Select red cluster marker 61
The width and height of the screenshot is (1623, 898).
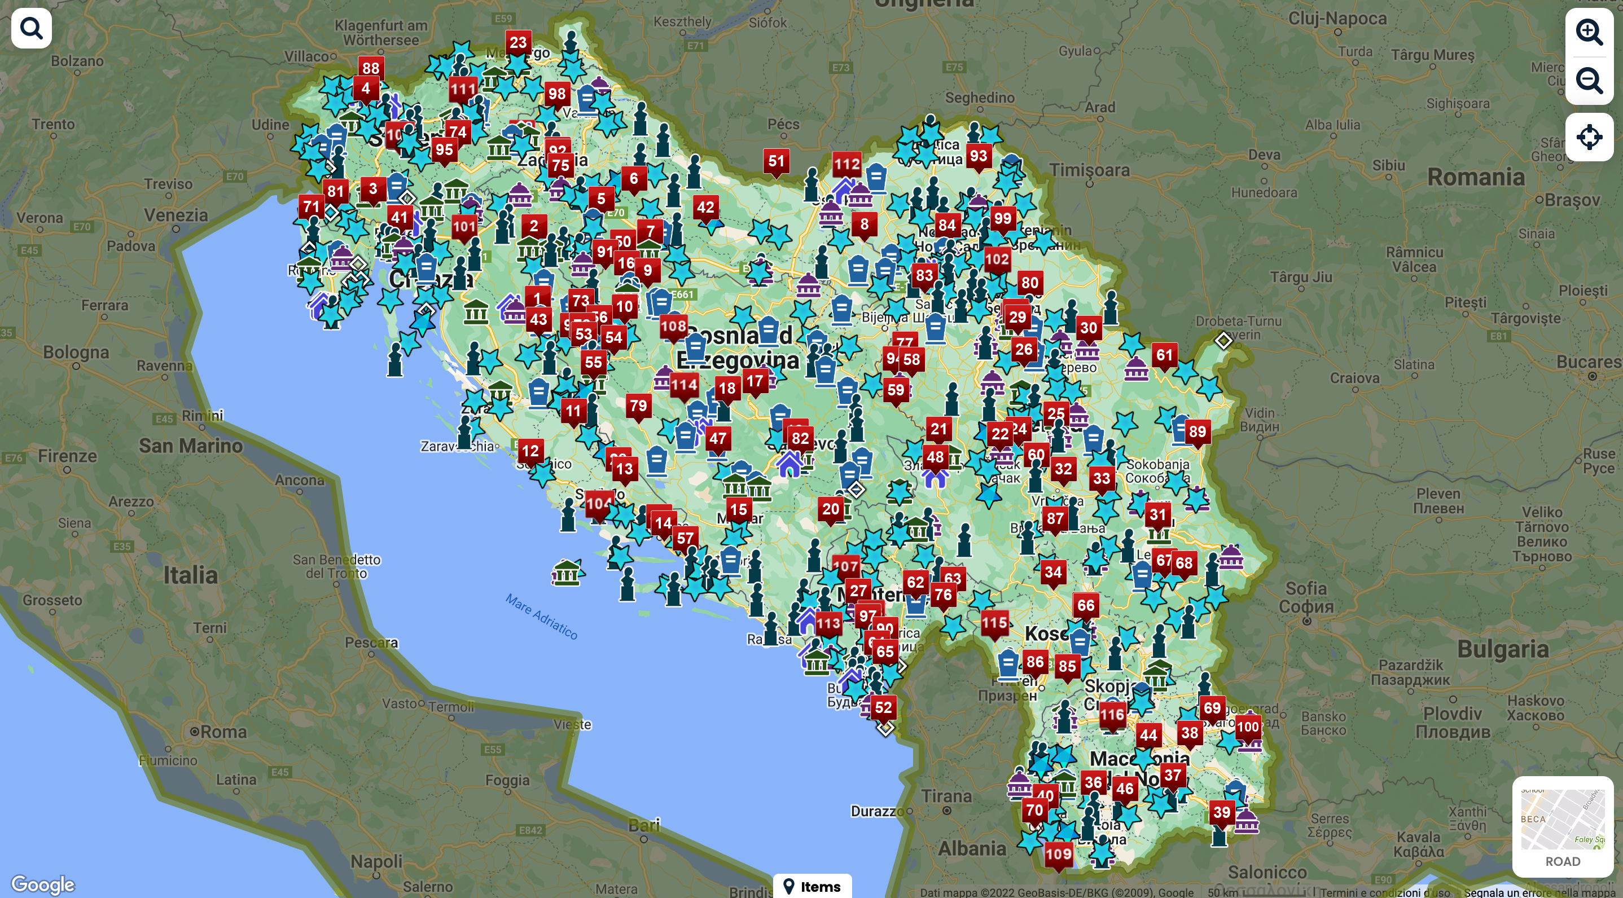(1164, 356)
